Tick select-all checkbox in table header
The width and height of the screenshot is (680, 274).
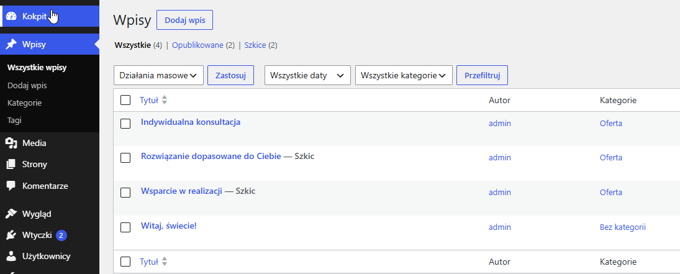coord(125,100)
